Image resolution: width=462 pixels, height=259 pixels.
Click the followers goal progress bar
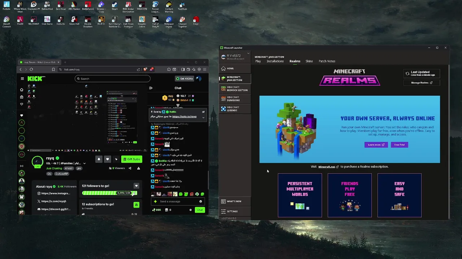click(109, 193)
